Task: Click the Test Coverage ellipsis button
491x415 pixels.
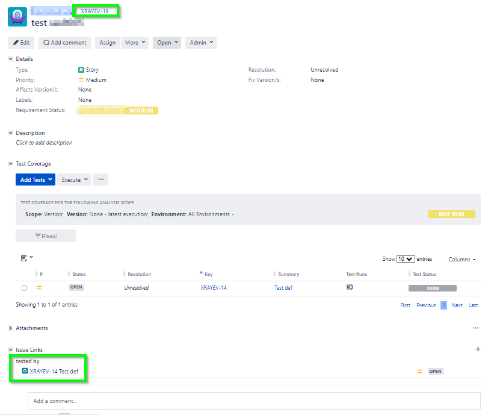Action: [x=100, y=179]
